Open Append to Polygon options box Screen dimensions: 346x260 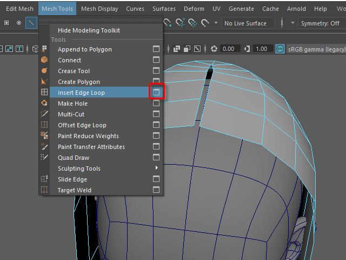[x=156, y=49]
